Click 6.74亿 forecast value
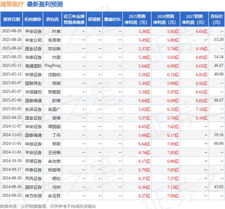Image resolution: width=225 pixels, height=209 pixels. (144, 153)
